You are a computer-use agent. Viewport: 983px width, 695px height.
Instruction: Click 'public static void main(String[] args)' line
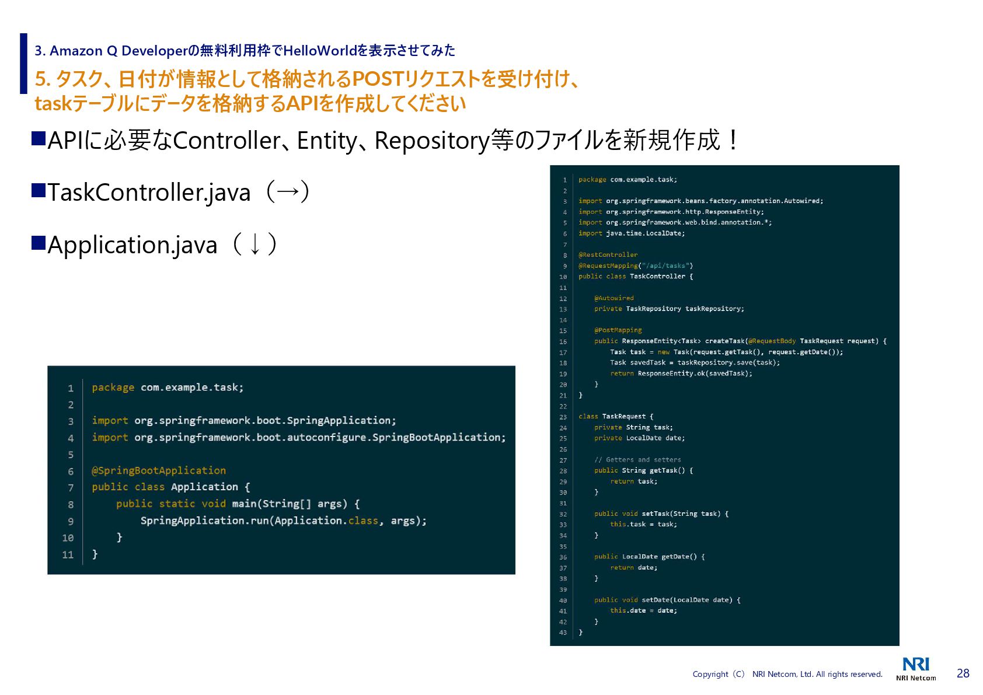(238, 504)
